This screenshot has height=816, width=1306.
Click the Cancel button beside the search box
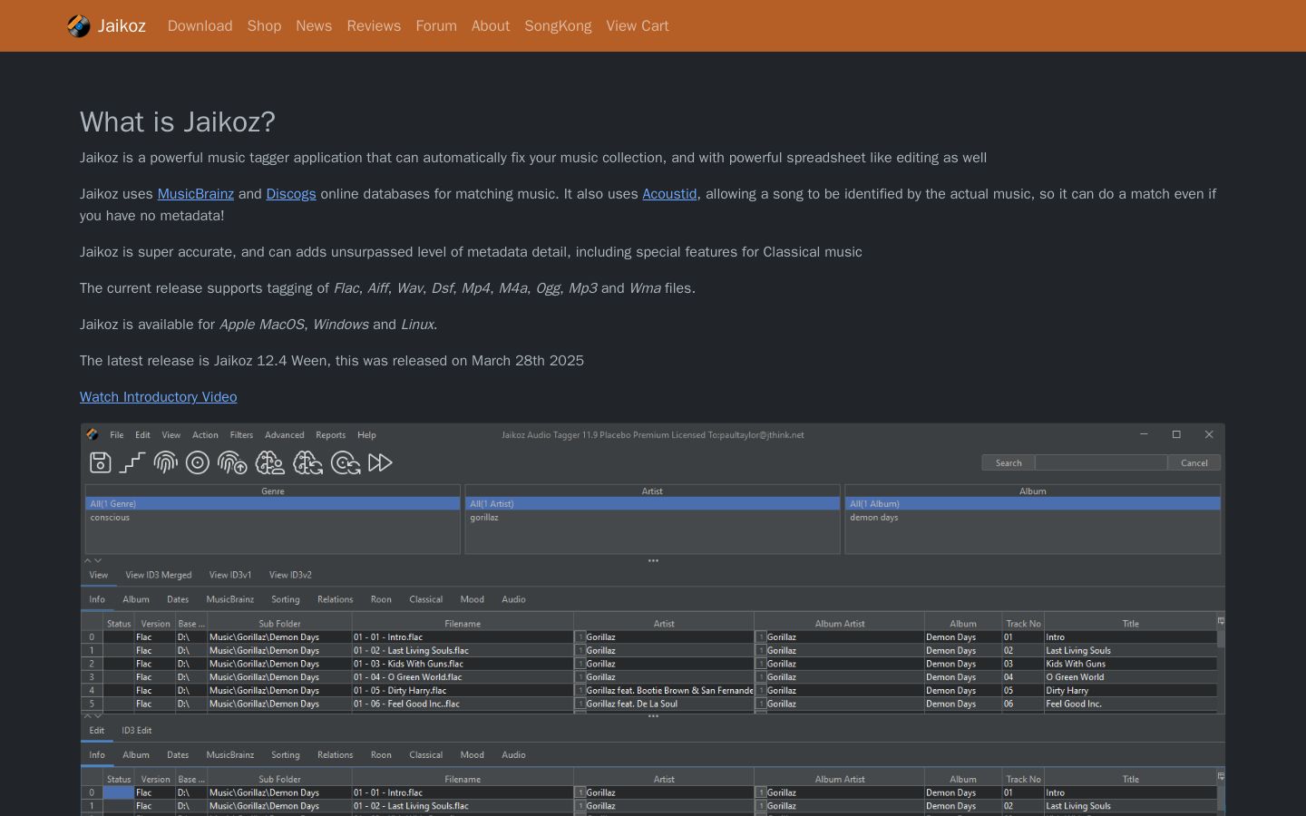1194,463
